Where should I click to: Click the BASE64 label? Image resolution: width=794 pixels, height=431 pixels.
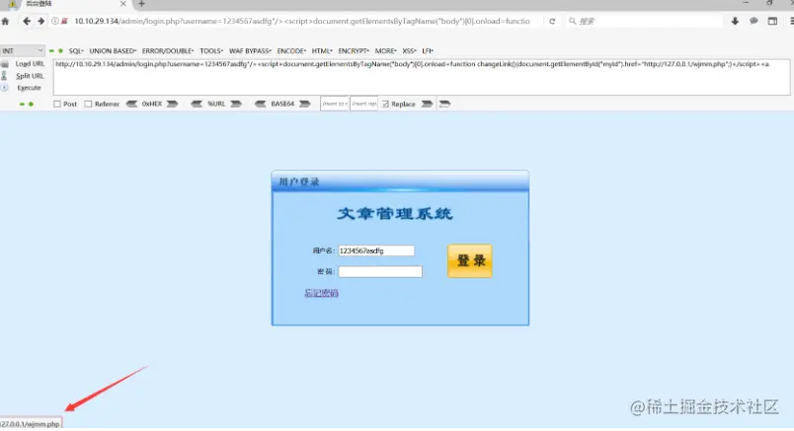point(282,104)
